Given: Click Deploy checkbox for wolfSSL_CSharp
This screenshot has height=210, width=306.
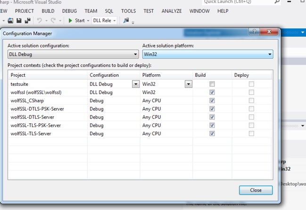Looking at the screenshot, I should 251,100.
